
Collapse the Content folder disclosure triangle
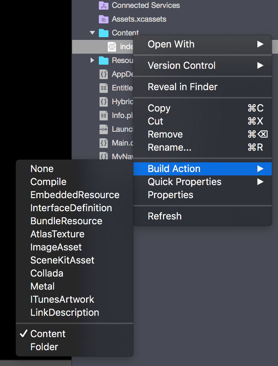click(92, 33)
